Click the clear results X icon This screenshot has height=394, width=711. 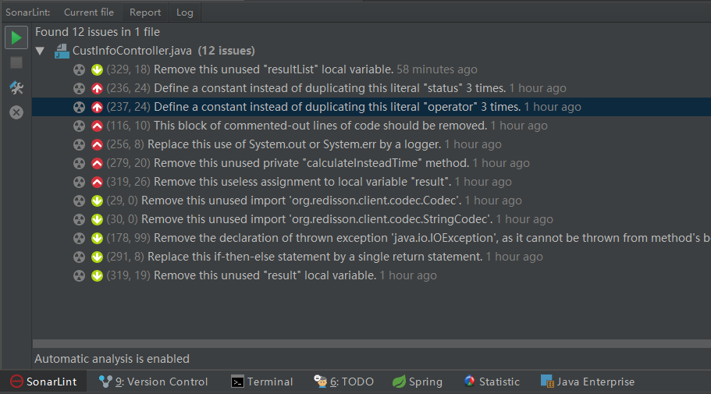pos(16,112)
